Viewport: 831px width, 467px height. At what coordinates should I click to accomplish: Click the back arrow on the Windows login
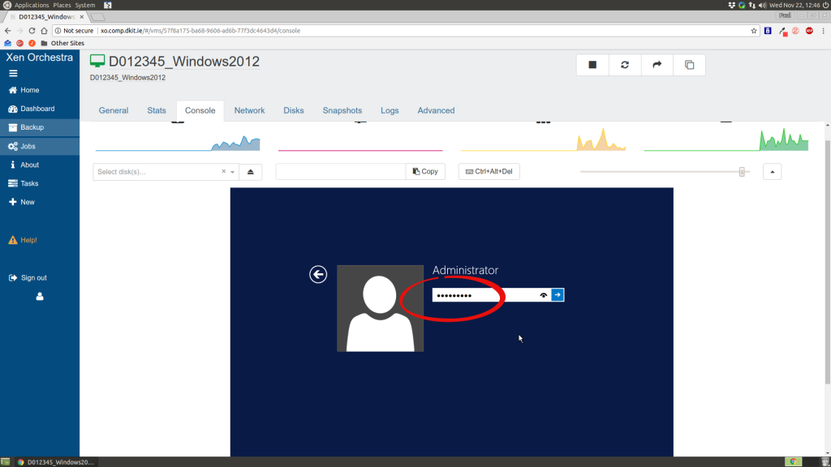tap(318, 274)
